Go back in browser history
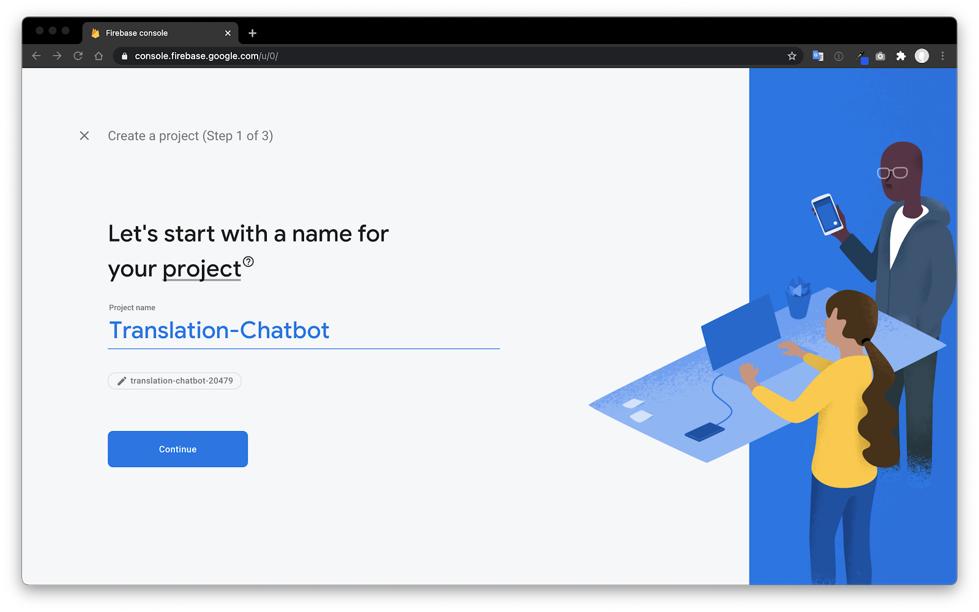Screen dimensions: 979x612 [37, 56]
